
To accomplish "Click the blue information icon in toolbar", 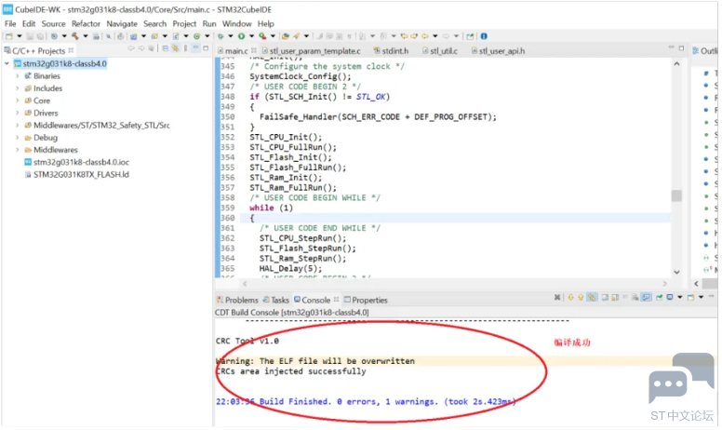I will pyautogui.click(x=484, y=36).
